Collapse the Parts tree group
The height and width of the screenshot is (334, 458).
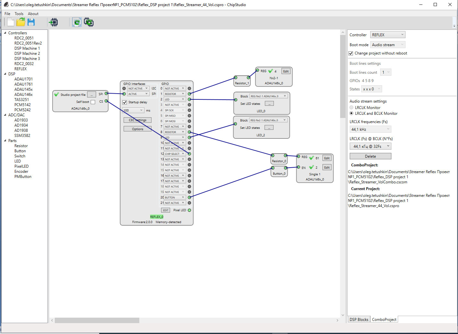point(5,140)
